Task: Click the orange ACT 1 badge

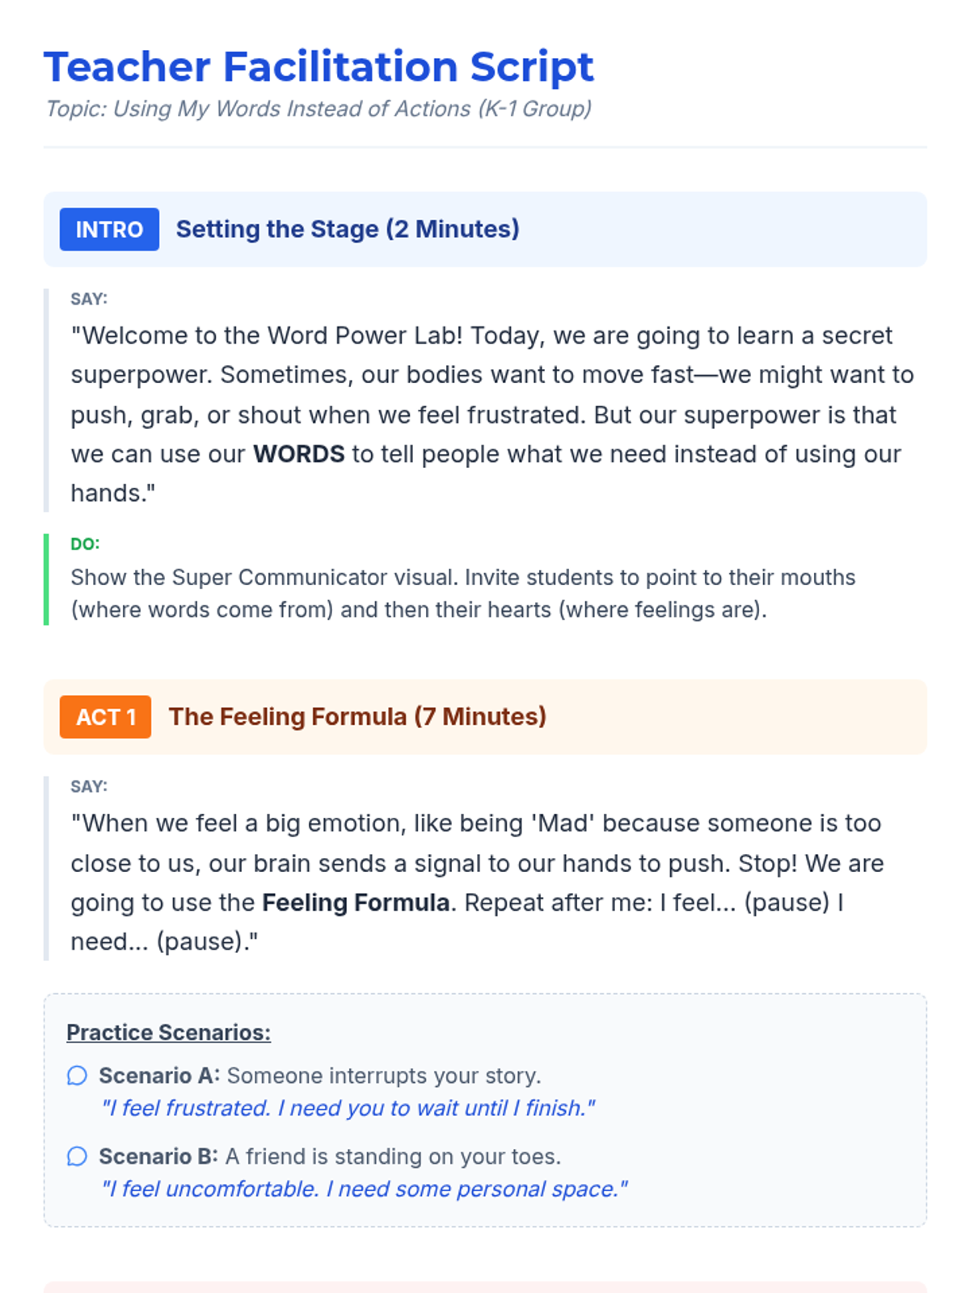Action: [105, 717]
